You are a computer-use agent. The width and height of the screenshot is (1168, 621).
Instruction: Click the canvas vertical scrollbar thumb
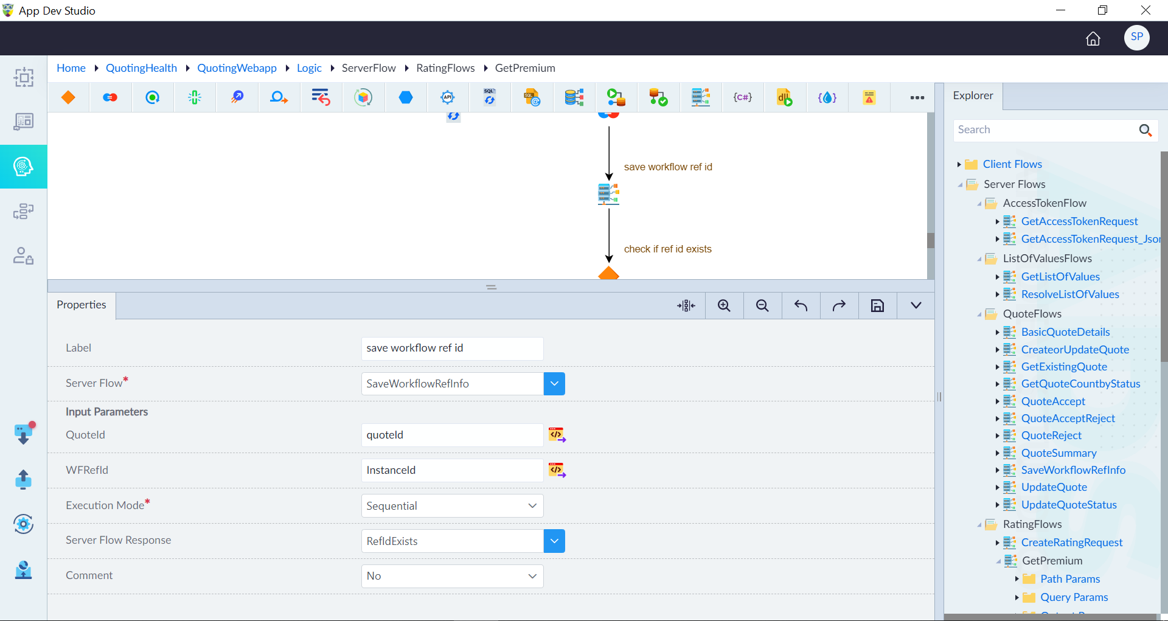(x=930, y=240)
